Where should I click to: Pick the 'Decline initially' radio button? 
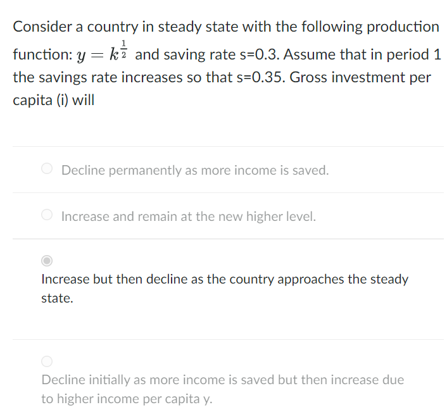pos(47,361)
